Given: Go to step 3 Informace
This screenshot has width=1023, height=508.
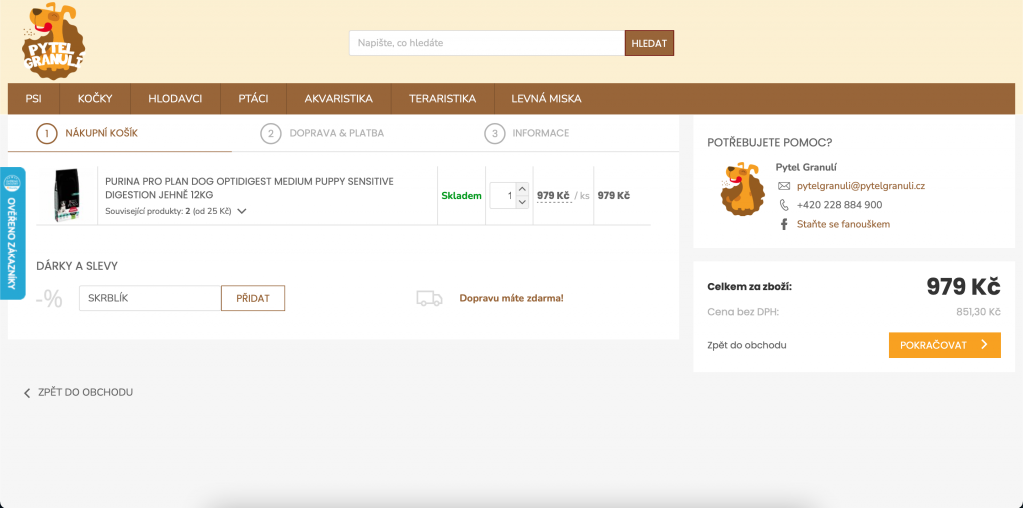Looking at the screenshot, I should tap(526, 133).
